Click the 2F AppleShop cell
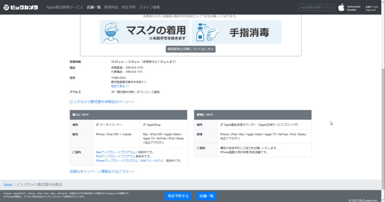Image resolution: width=385 pixels, height=202 pixels. pos(164,125)
